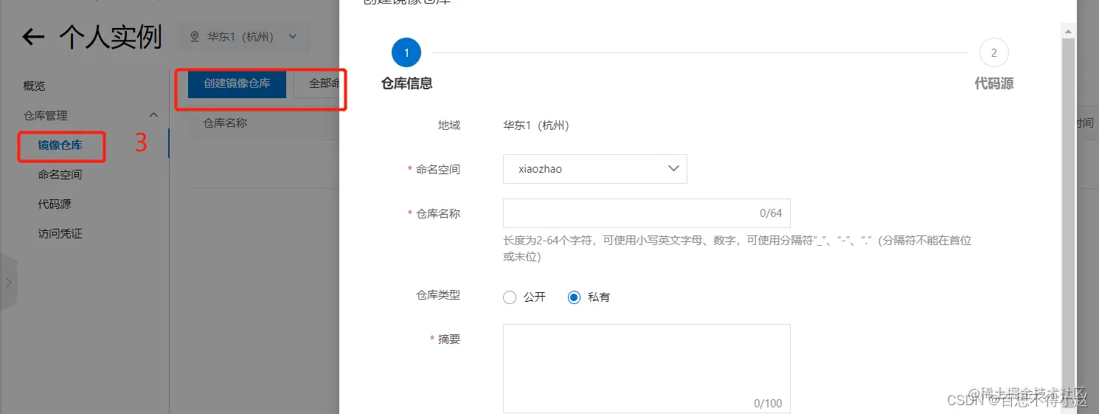Image resolution: width=1099 pixels, height=414 pixels.
Task: Open 访问凭证 in the sidebar
Action: coord(60,234)
